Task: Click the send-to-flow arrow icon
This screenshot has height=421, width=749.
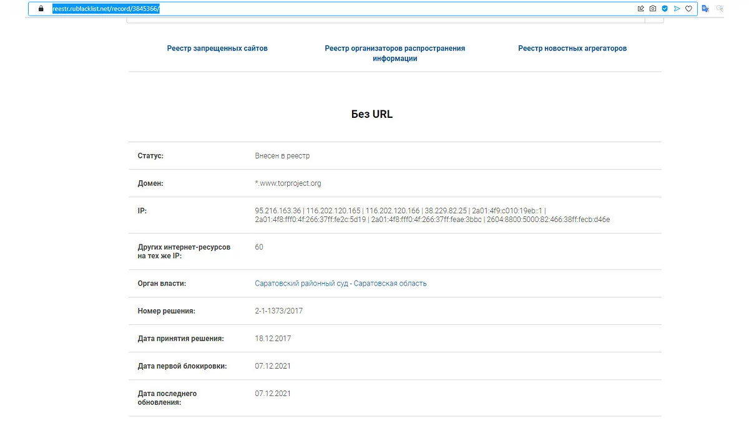Action: pyautogui.click(x=677, y=9)
